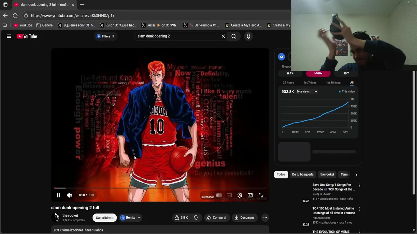This screenshot has width=417, height=234.
Task: Open the YouTube bookmark in bookmarks bar
Action: [23, 25]
